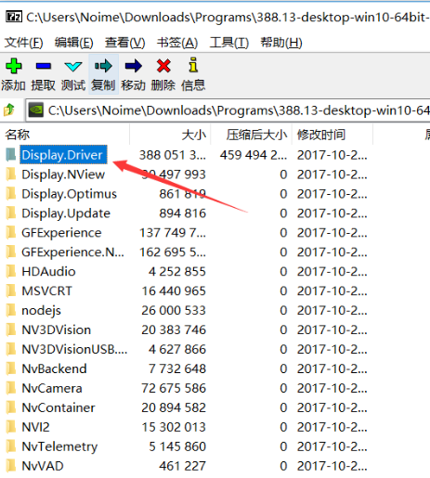Screen dimensions: 430x478
Task: Click the size value 26 000 533
Action: tap(174, 310)
